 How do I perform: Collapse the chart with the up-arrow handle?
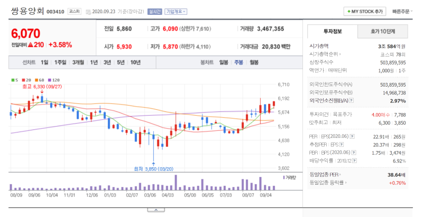point(156,210)
